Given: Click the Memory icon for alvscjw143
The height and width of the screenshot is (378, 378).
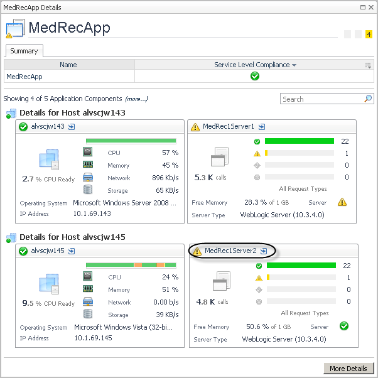Looking at the screenshot, I should [x=88, y=165].
